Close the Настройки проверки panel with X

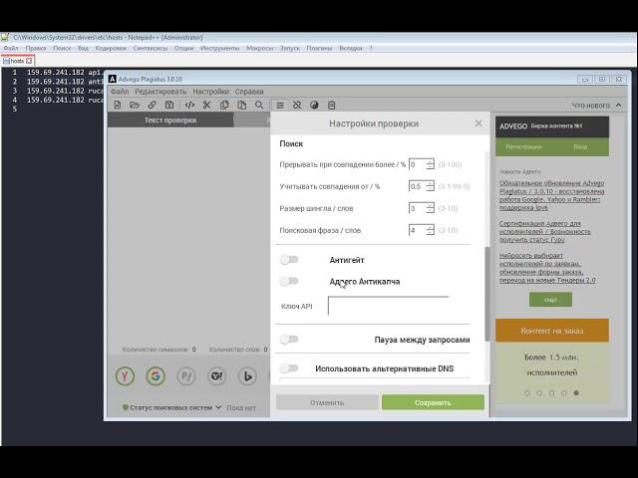coord(478,123)
